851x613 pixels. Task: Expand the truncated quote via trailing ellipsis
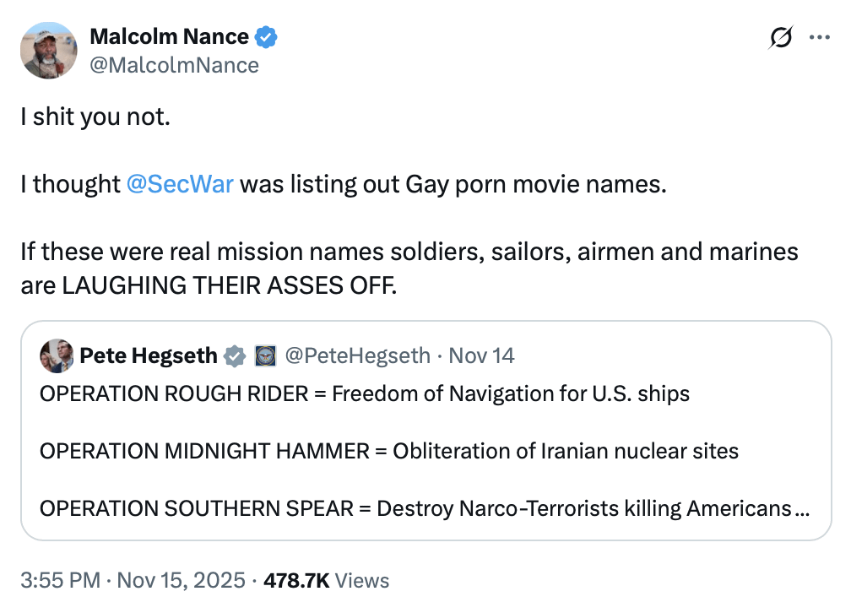click(x=802, y=509)
